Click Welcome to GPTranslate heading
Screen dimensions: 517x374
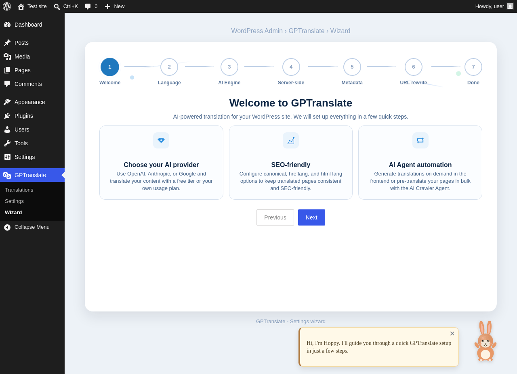tap(291, 103)
